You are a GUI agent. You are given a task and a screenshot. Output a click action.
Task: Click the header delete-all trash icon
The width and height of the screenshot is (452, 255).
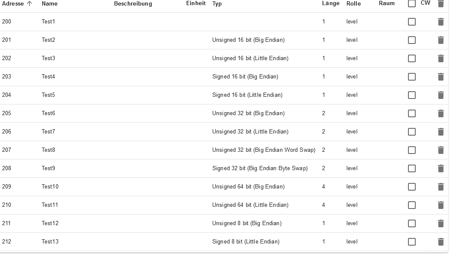tap(441, 4)
